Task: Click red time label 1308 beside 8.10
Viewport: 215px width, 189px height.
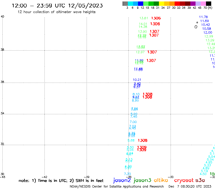Action: [147, 94]
